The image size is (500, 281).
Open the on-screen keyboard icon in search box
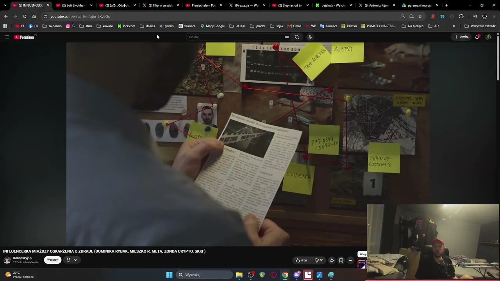coord(287,37)
